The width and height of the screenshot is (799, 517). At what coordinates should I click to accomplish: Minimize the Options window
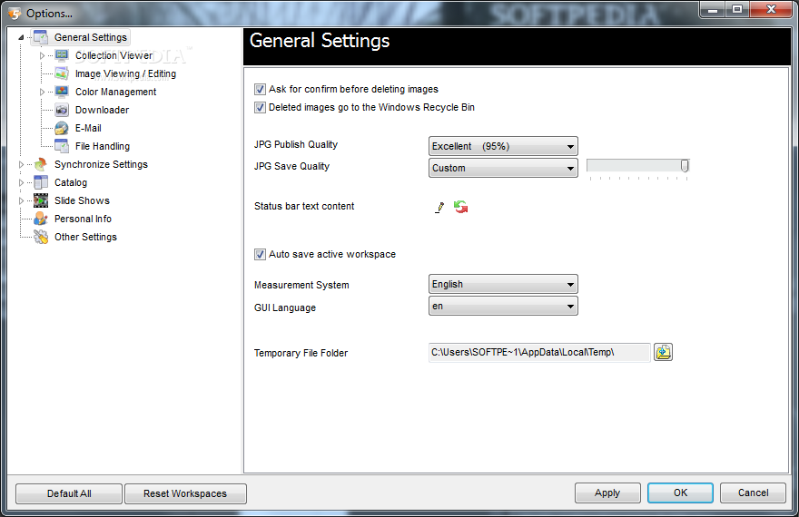(713, 9)
